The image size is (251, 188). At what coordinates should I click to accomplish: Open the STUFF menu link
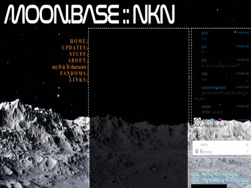78,54
